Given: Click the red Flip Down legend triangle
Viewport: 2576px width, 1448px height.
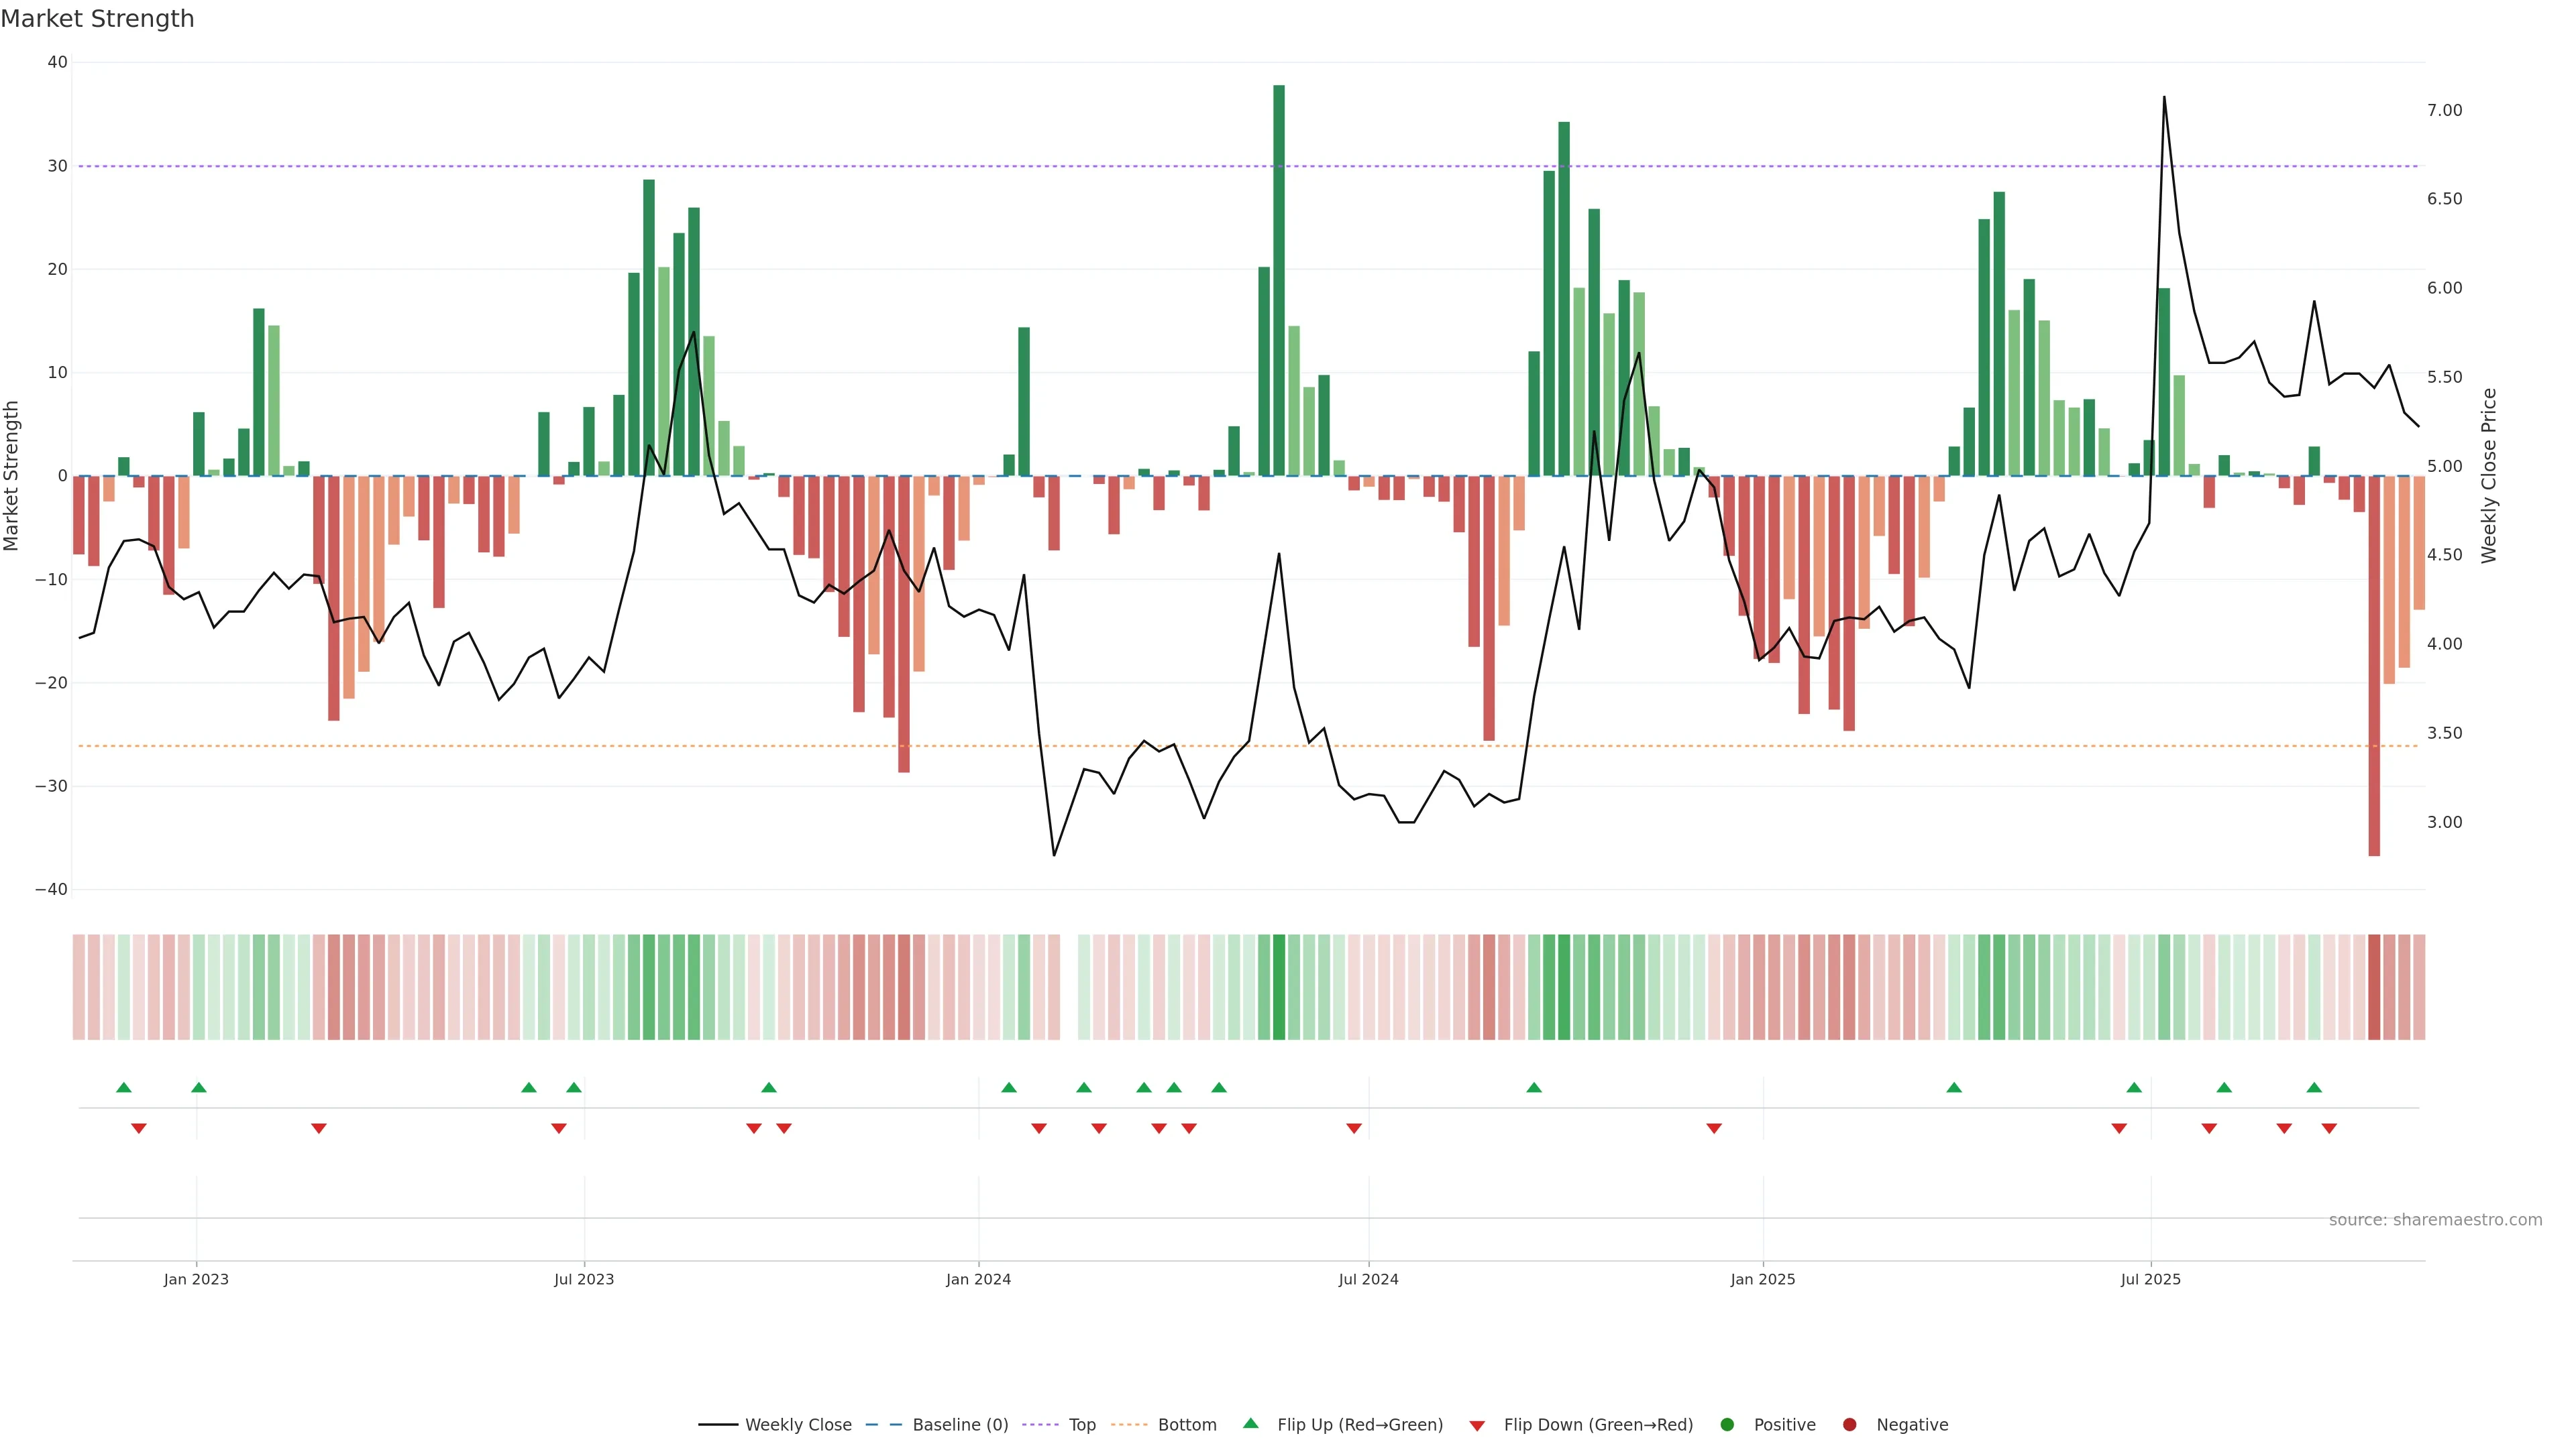Looking at the screenshot, I should [x=1477, y=1426].
